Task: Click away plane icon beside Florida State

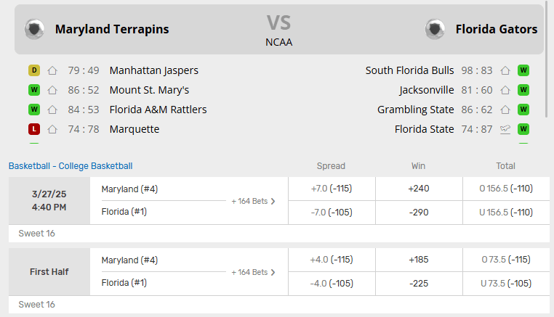Action: pyautogui.click(x=505, y=129)
